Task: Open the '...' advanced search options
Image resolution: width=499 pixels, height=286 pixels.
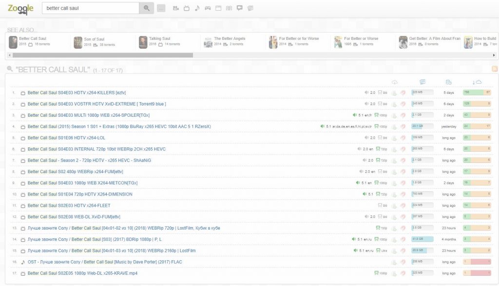Action: pyautogui.click(x=161, y=8)
